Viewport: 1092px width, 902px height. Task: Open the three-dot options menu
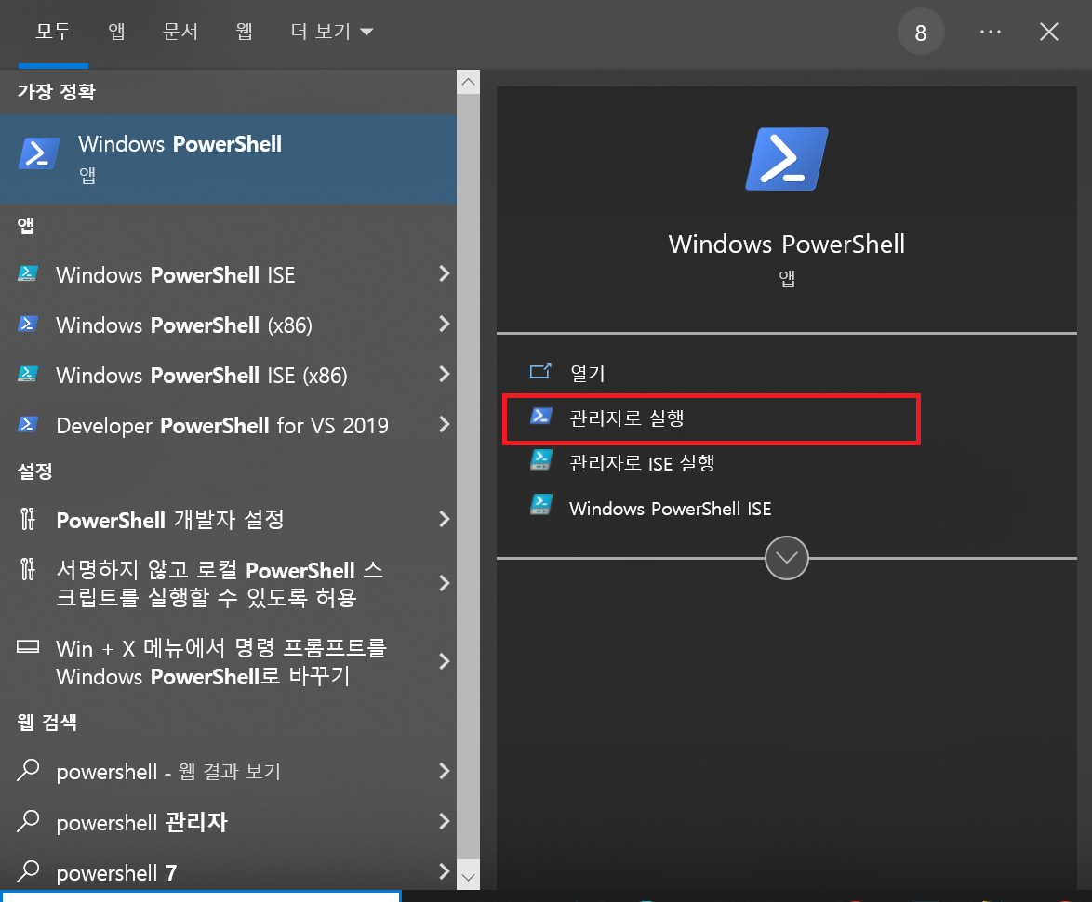coord(990,32)
